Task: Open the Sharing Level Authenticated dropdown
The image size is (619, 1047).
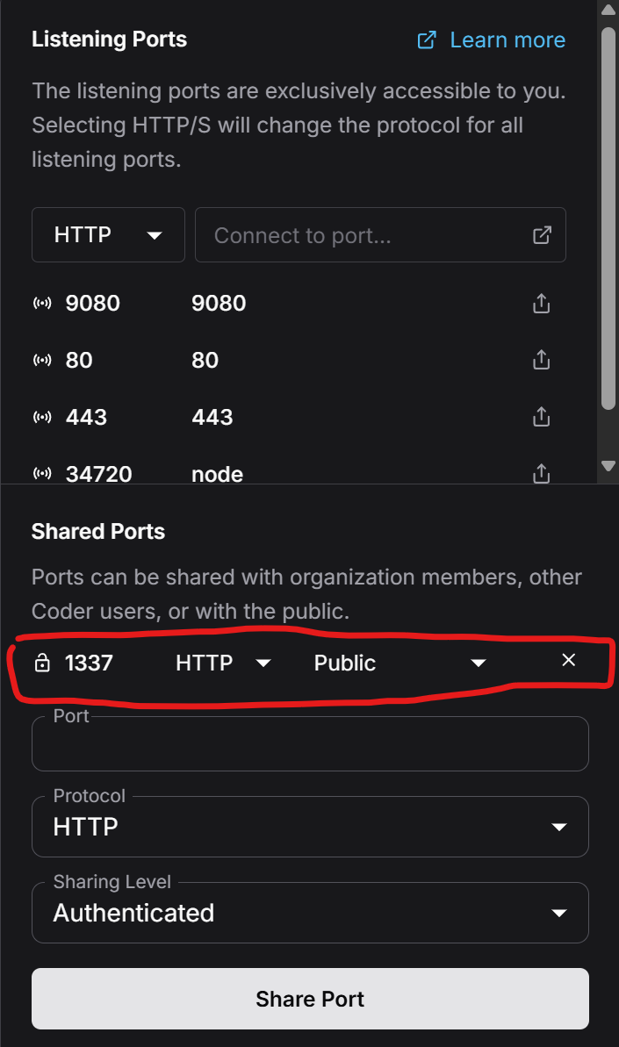Action: [310, 913]
